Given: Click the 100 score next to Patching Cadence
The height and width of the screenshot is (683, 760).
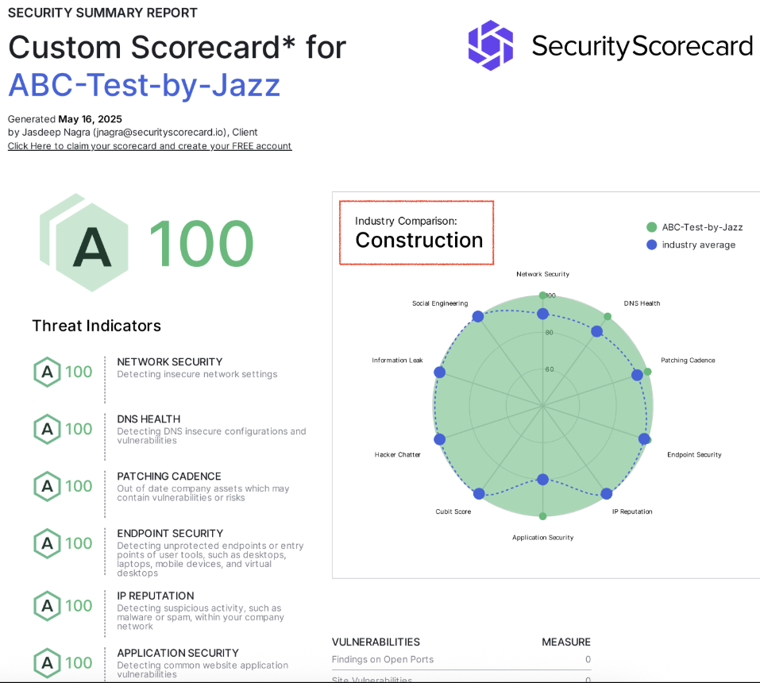Looking at the screenshot, I should coord(79,486).
